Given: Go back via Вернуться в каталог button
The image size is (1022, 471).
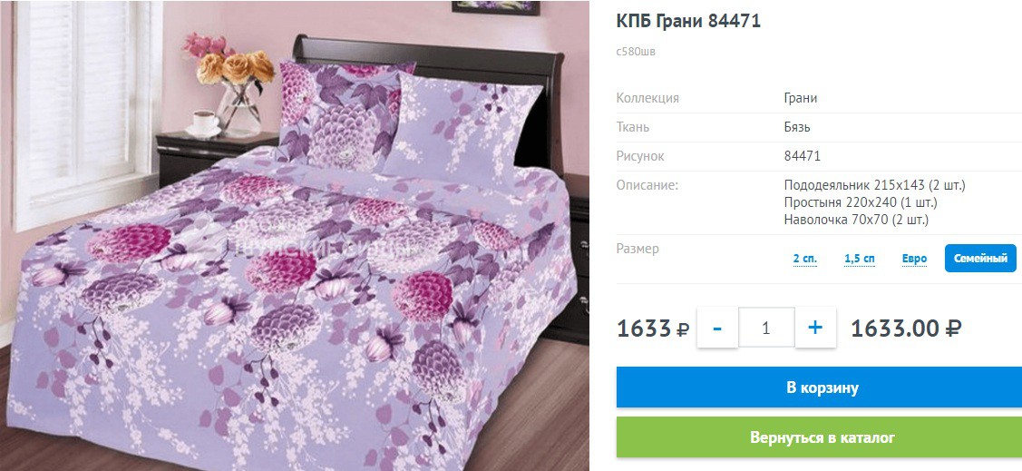Looking at the screenshot, I should 819,437.
